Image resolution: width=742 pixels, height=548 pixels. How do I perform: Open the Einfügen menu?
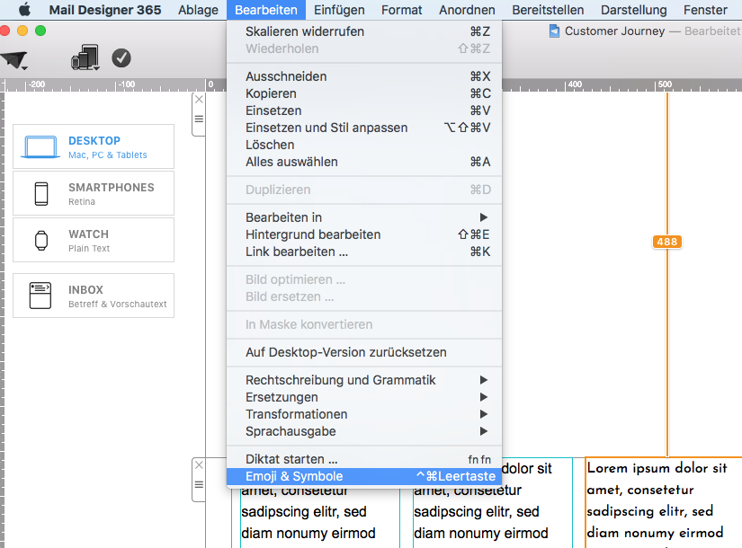point(339,10)
